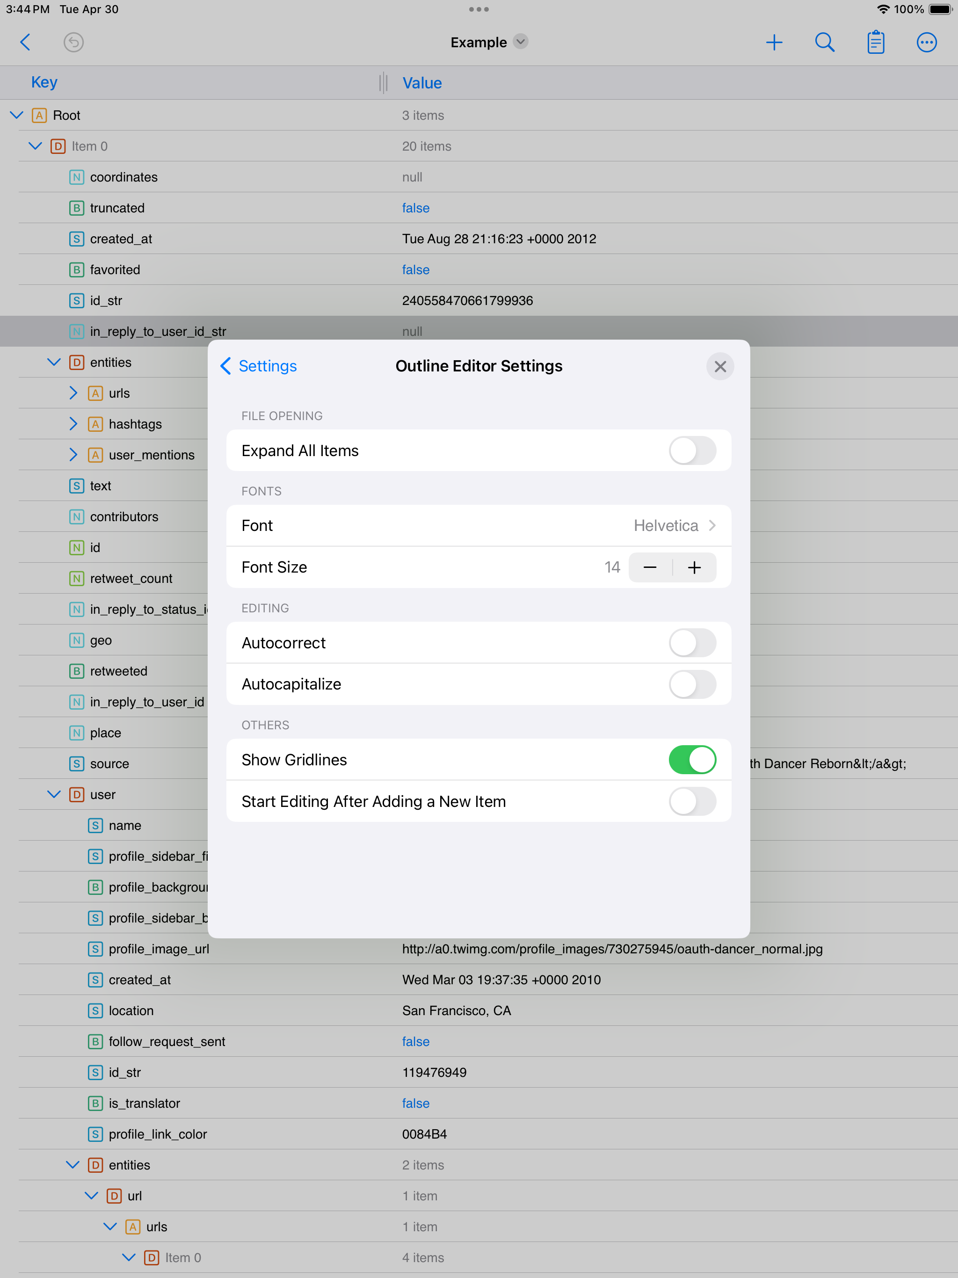Image resolution: width=958 pixels, height=1278 pixels.
Task: Tap the undo history icon
Action: click(73, 42)
